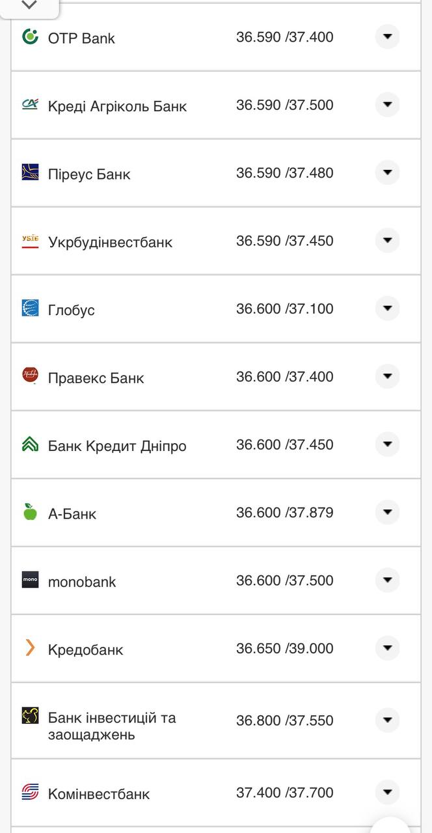Viewport: 432px width, 833px height.
Task: Click the Комінвестбанк logo icon
Action: click(30, 792)
